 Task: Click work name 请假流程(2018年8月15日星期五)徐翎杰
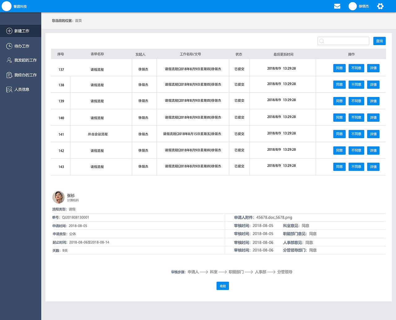point(192,134)
